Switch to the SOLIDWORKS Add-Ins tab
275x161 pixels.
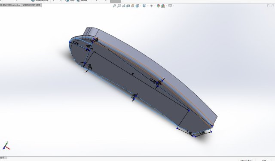(10, 5)
